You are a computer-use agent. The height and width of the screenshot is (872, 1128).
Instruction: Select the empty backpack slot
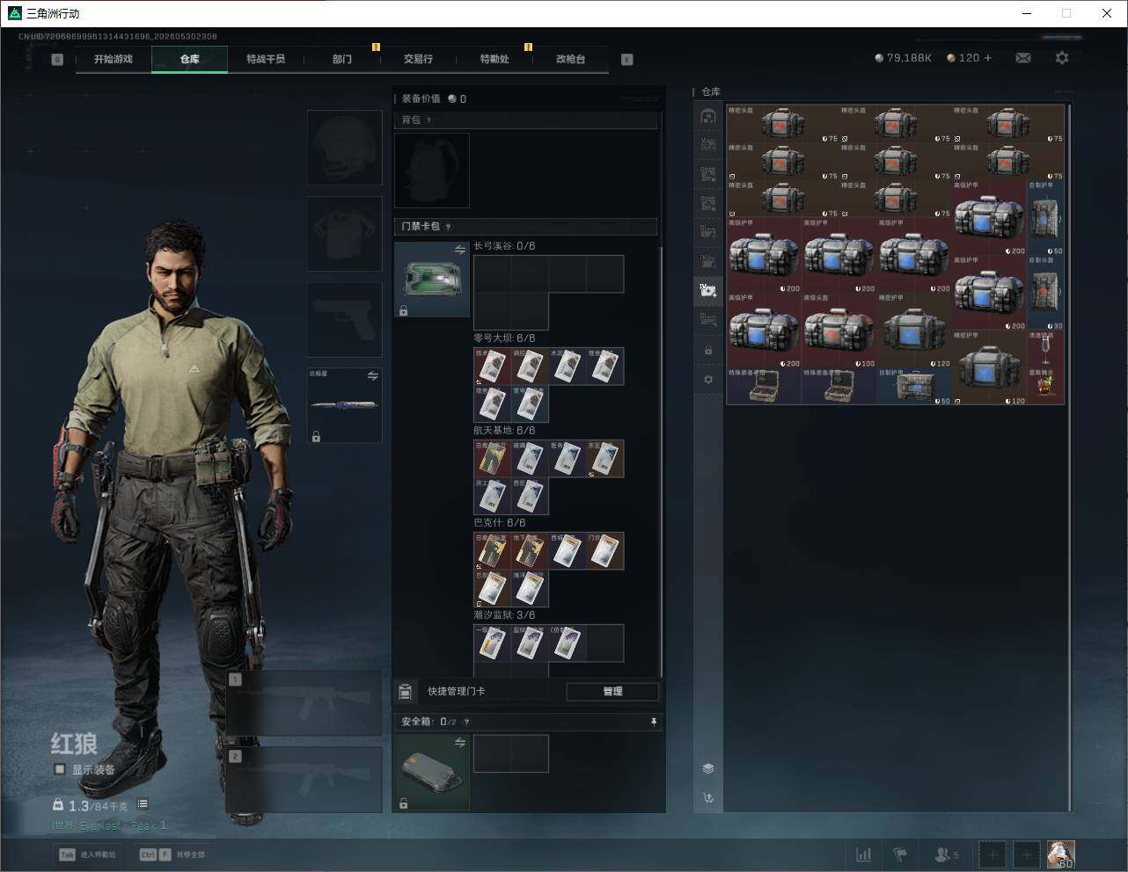point(432,171)
